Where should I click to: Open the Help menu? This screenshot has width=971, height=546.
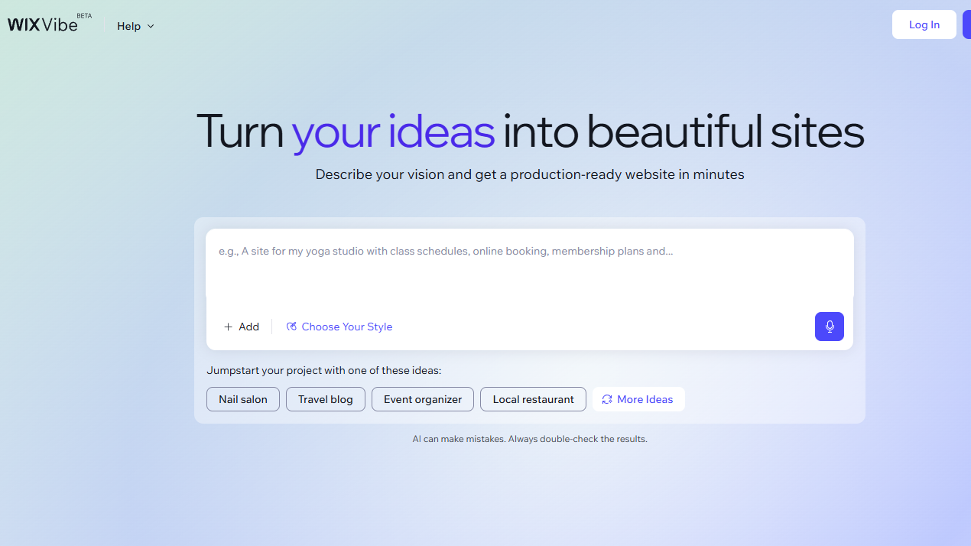click(x=128, y=26)
